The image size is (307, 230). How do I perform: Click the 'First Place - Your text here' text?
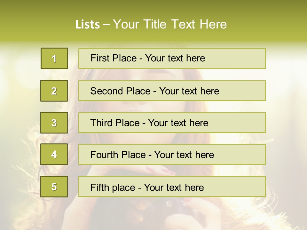tap(148, 58)
